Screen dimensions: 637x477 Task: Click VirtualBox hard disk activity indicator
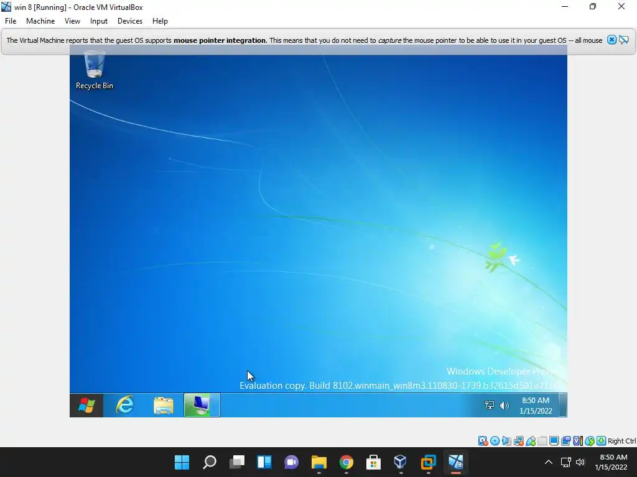(483, 441)
